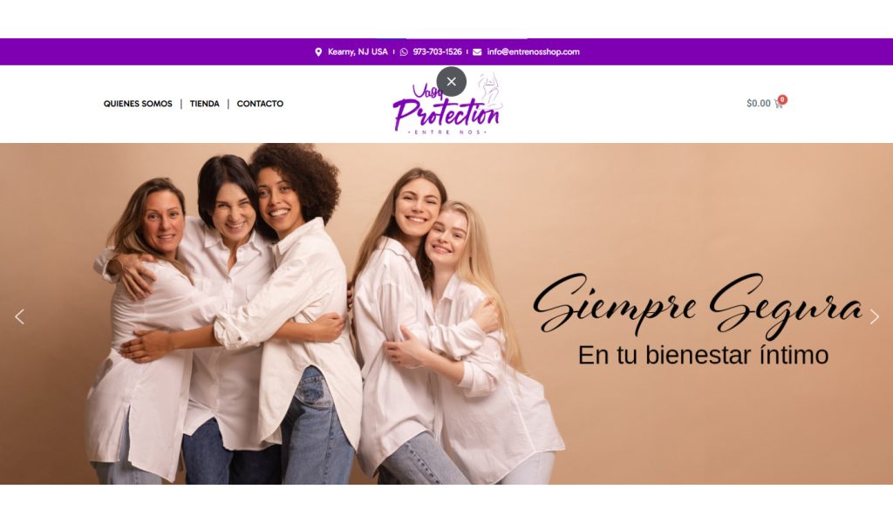Click the envelope email icon
Screen dimensions: 893x523
[x=477, y=51]
